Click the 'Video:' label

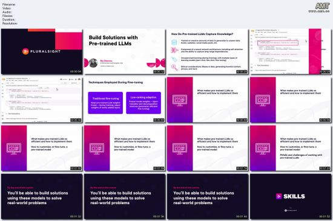pyautogui.click(x=7, y=8)
